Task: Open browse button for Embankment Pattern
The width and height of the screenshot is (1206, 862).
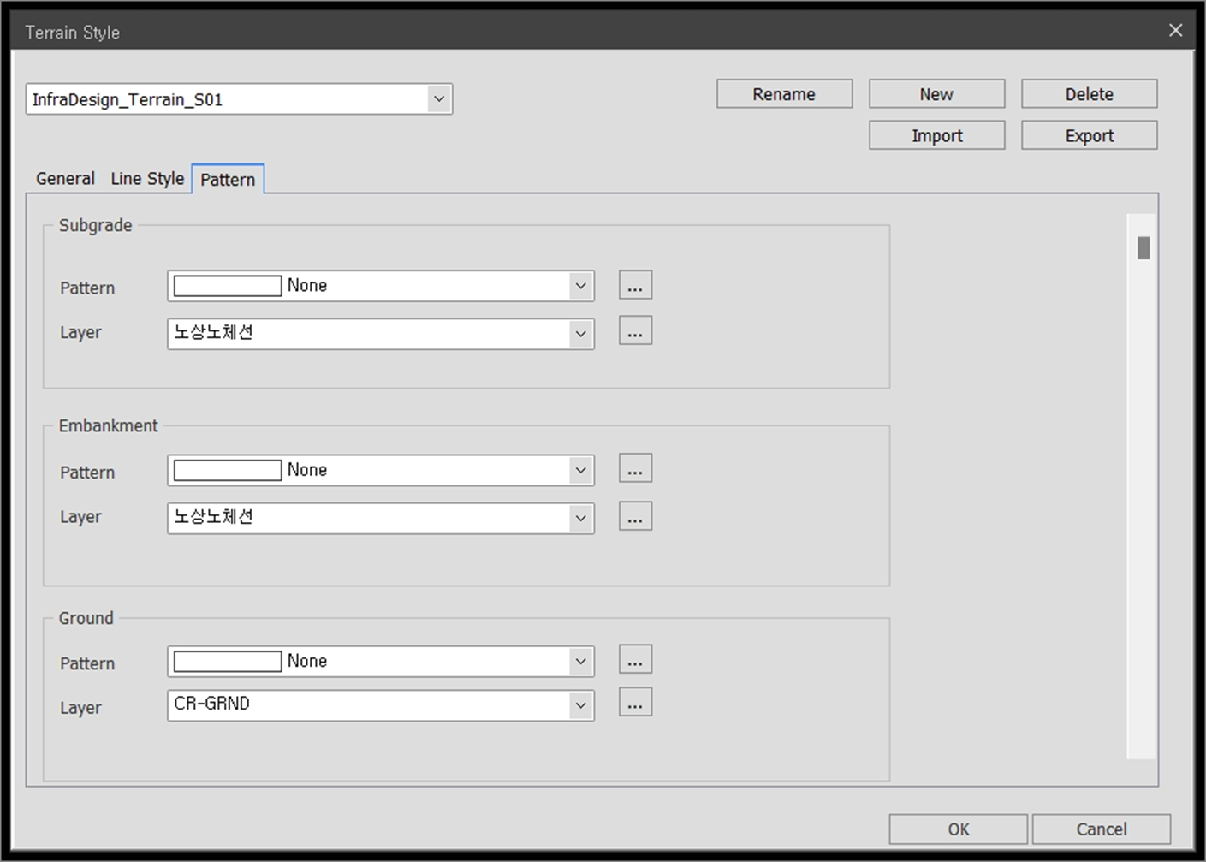Action: (635, 468)
